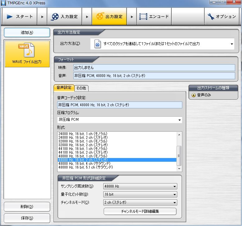Open the サンプリング周波数 dropdown
The image size is (242, 226).
(140, 186)
